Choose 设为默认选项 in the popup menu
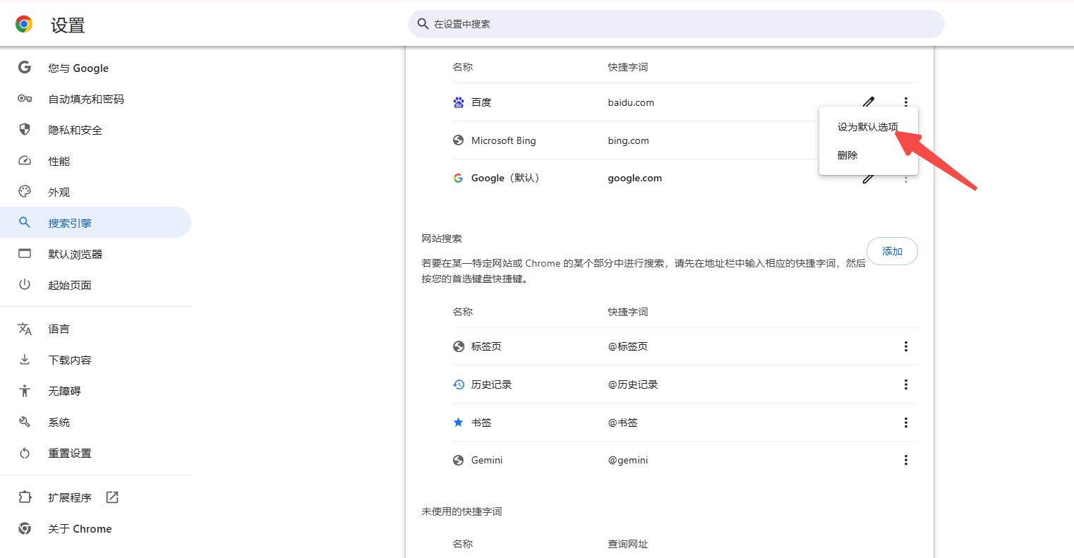 [x=869, y=127]
